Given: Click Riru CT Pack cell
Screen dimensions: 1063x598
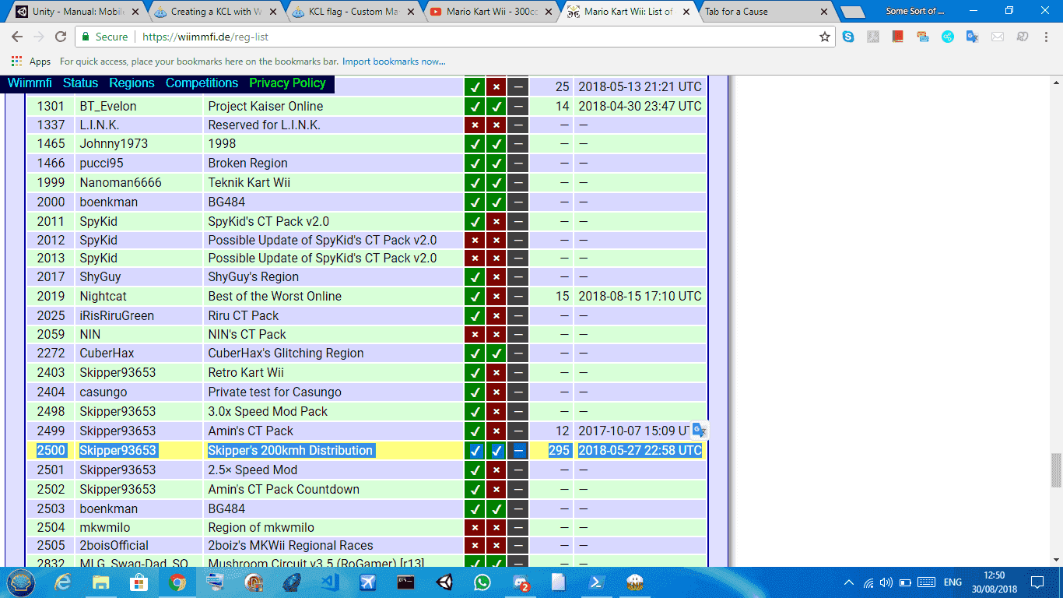Looking at the screenshot, I should [334, 315].
